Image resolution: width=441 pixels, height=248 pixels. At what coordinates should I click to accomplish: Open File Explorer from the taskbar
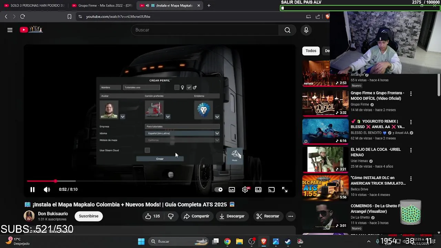coord(239,241)
